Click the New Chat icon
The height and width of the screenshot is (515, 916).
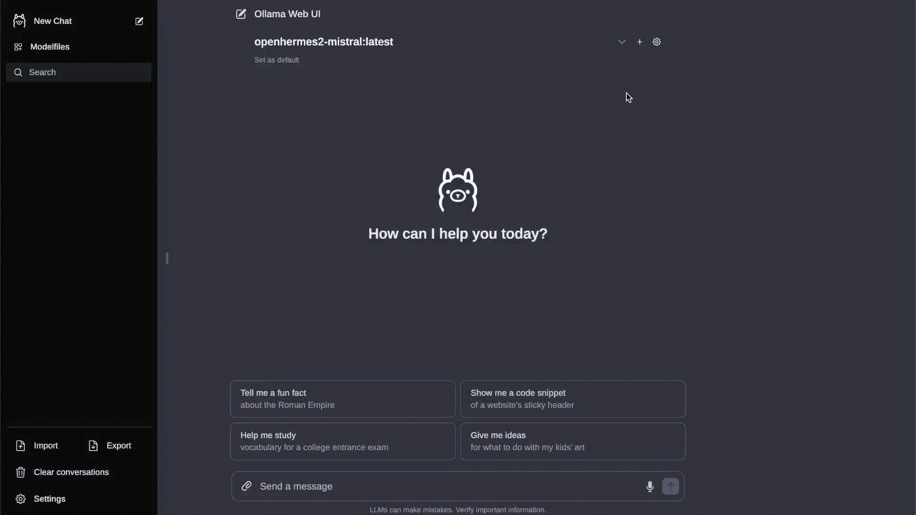click(x=138, y=21)
